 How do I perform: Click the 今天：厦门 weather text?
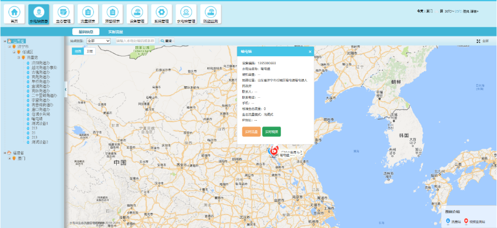click(x=425, y=11)
